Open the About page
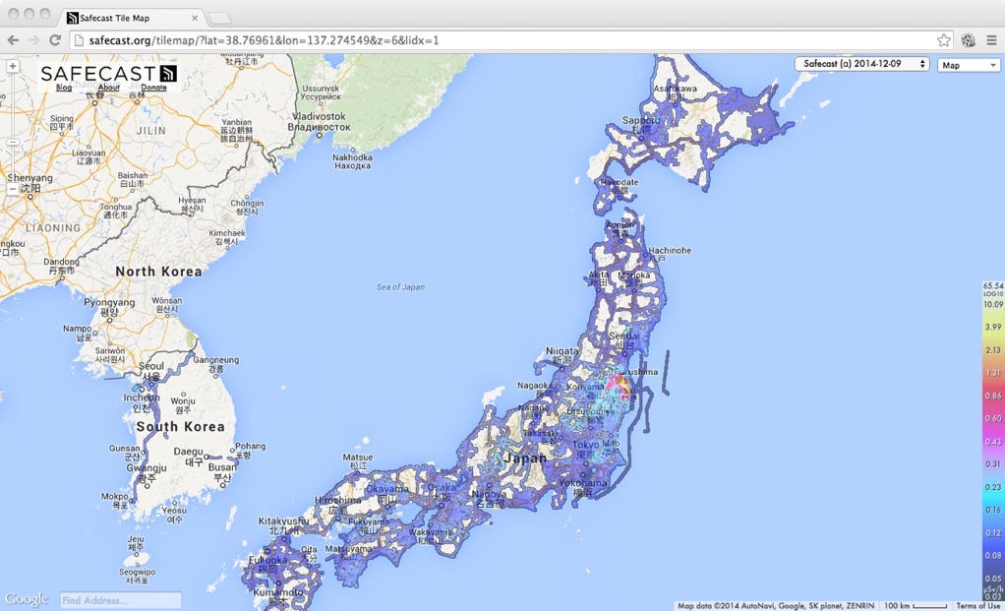1005x611 pixels. point(108,87)
